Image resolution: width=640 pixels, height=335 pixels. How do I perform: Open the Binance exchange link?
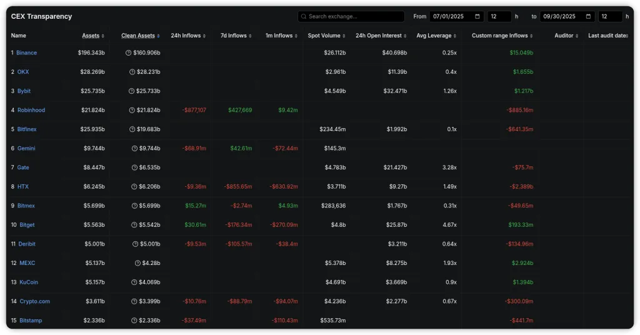click(x=26, y=53)
